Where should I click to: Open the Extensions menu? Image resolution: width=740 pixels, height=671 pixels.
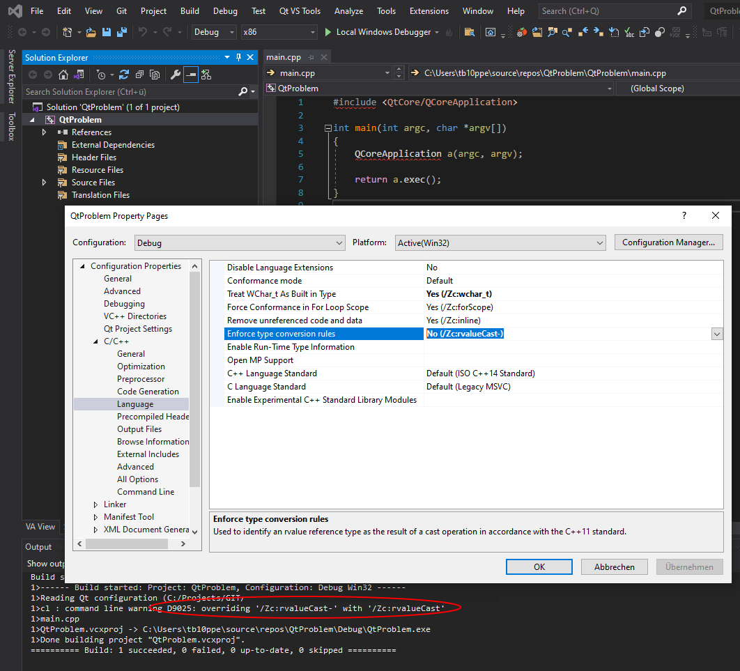429,11
